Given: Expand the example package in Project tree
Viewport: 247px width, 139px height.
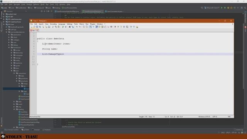Looking at the screenshot, I should pyautogui.click(x=14, y=127).
